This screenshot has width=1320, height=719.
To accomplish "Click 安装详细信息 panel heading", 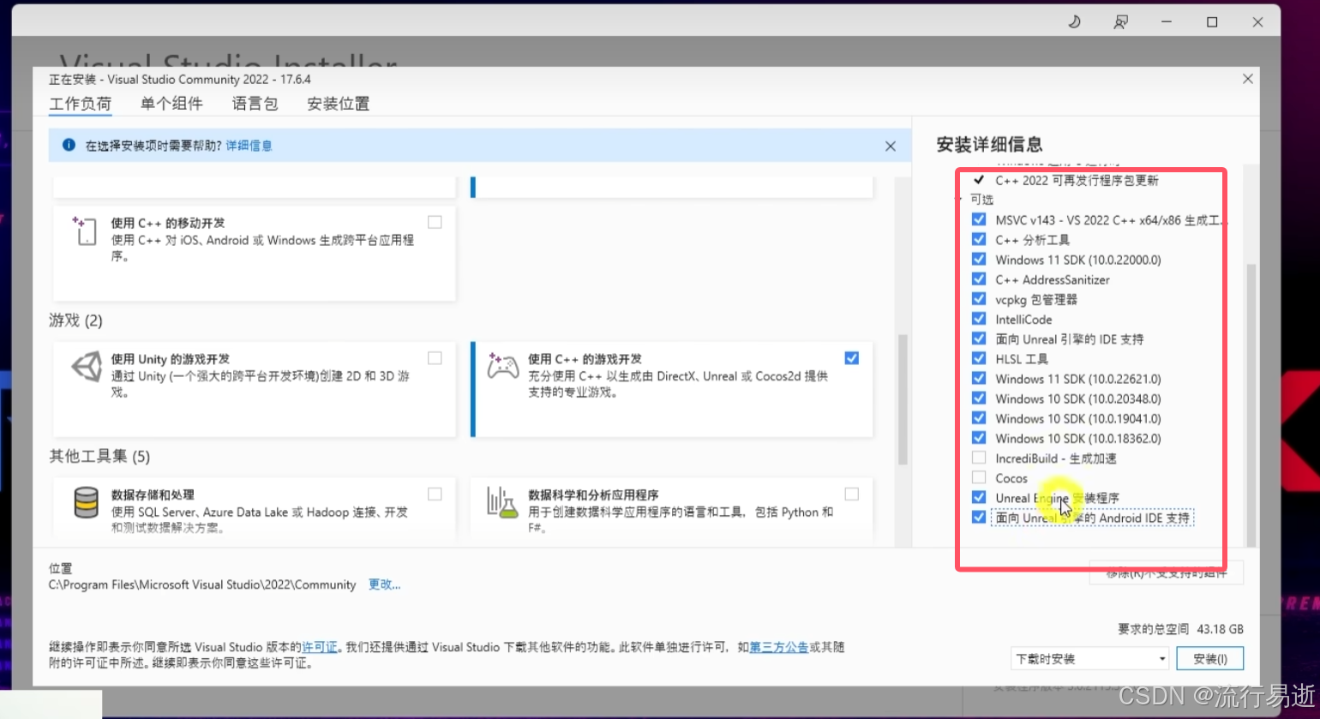I will coord(989,144).
